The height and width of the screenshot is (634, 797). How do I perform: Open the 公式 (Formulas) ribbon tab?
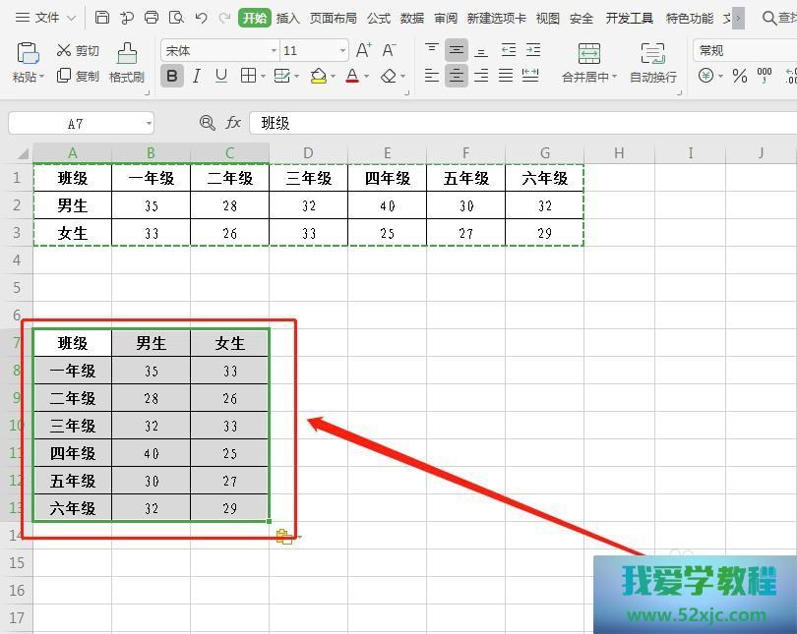coord(379,18)
